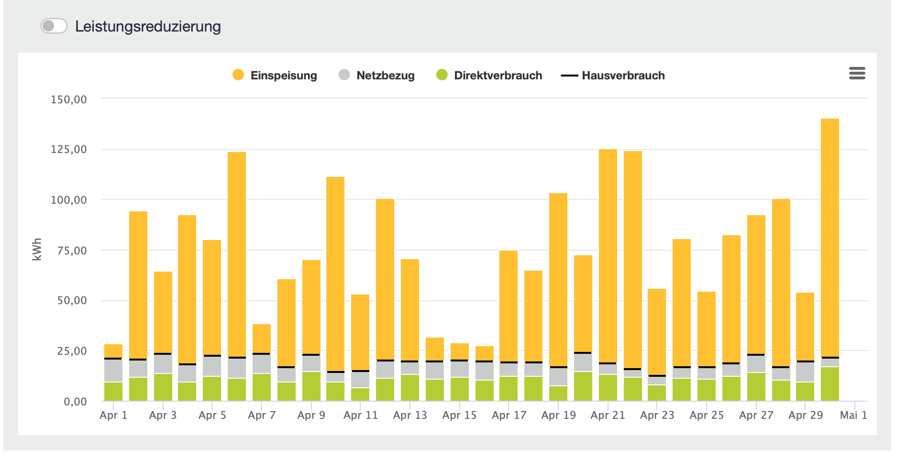Screen dimensions: 907x459
Task: Click the 'Apr 9' axis label
Action: pos(311,415)
